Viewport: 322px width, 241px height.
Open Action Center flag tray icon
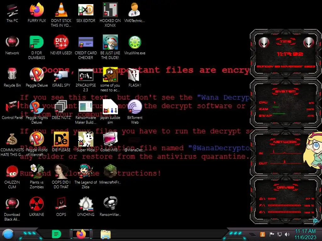point(272,234)
